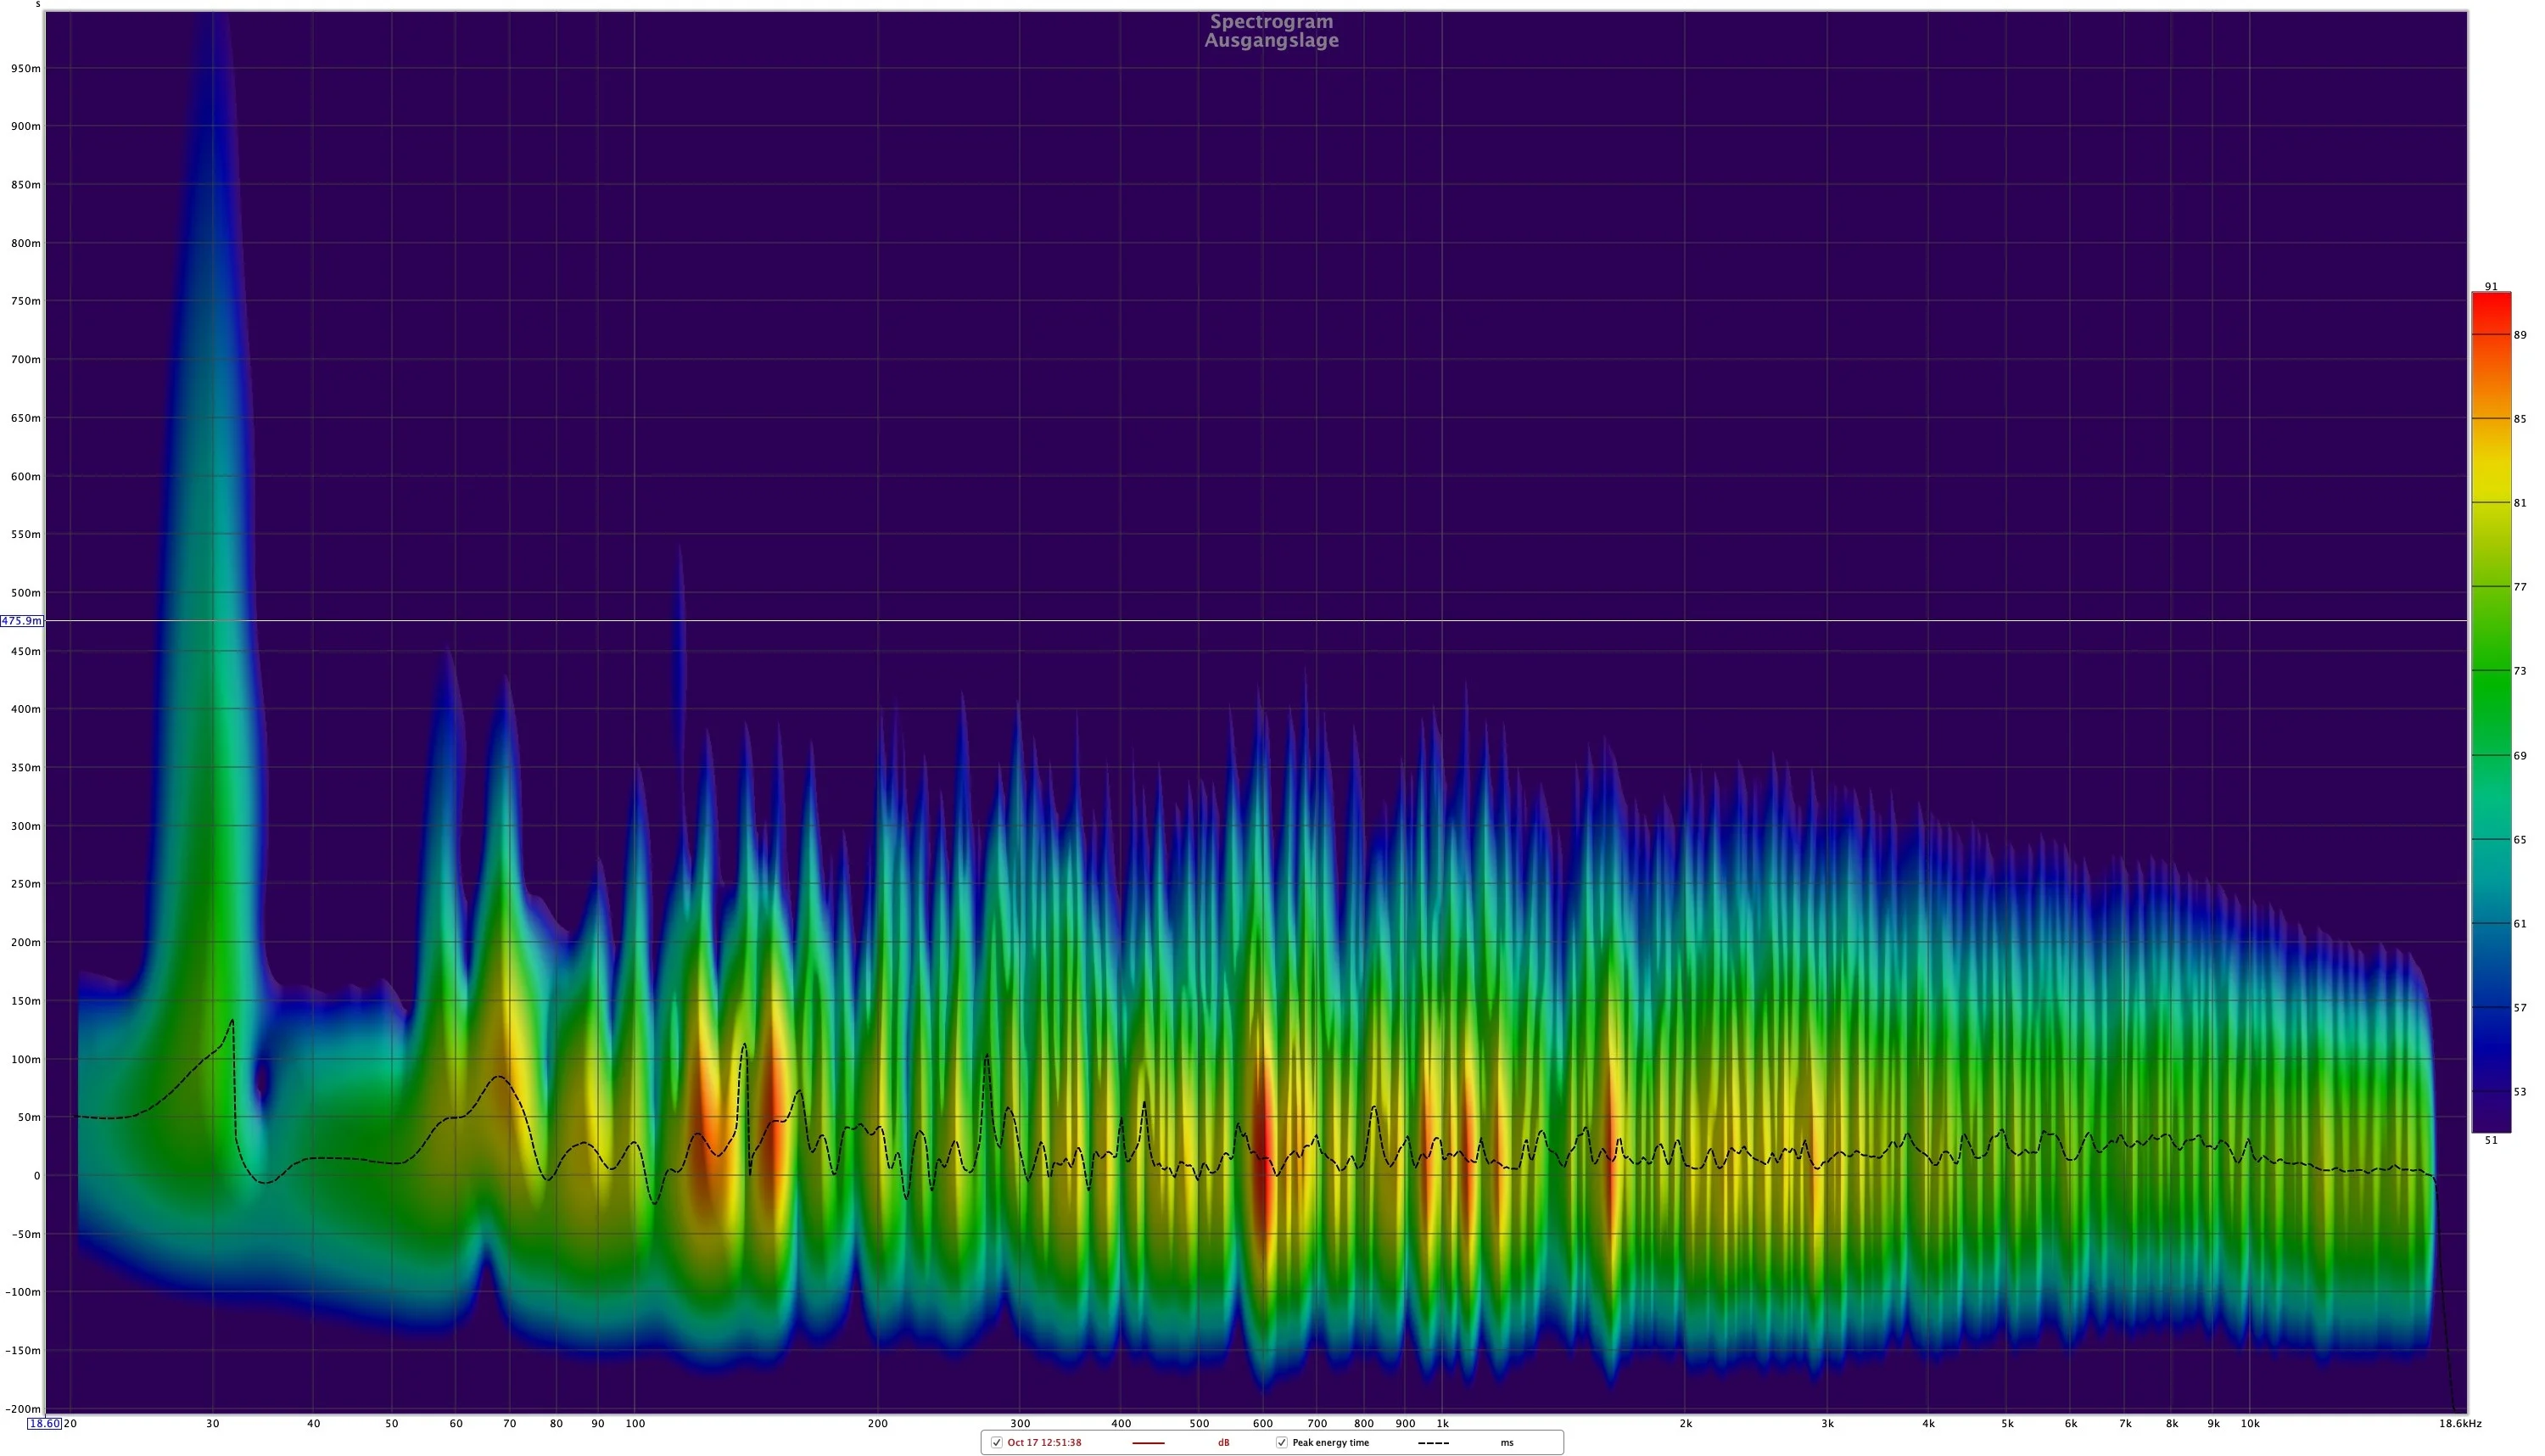
Task: Click the 600 label on frequency axis
Action: point(1263,1423)
